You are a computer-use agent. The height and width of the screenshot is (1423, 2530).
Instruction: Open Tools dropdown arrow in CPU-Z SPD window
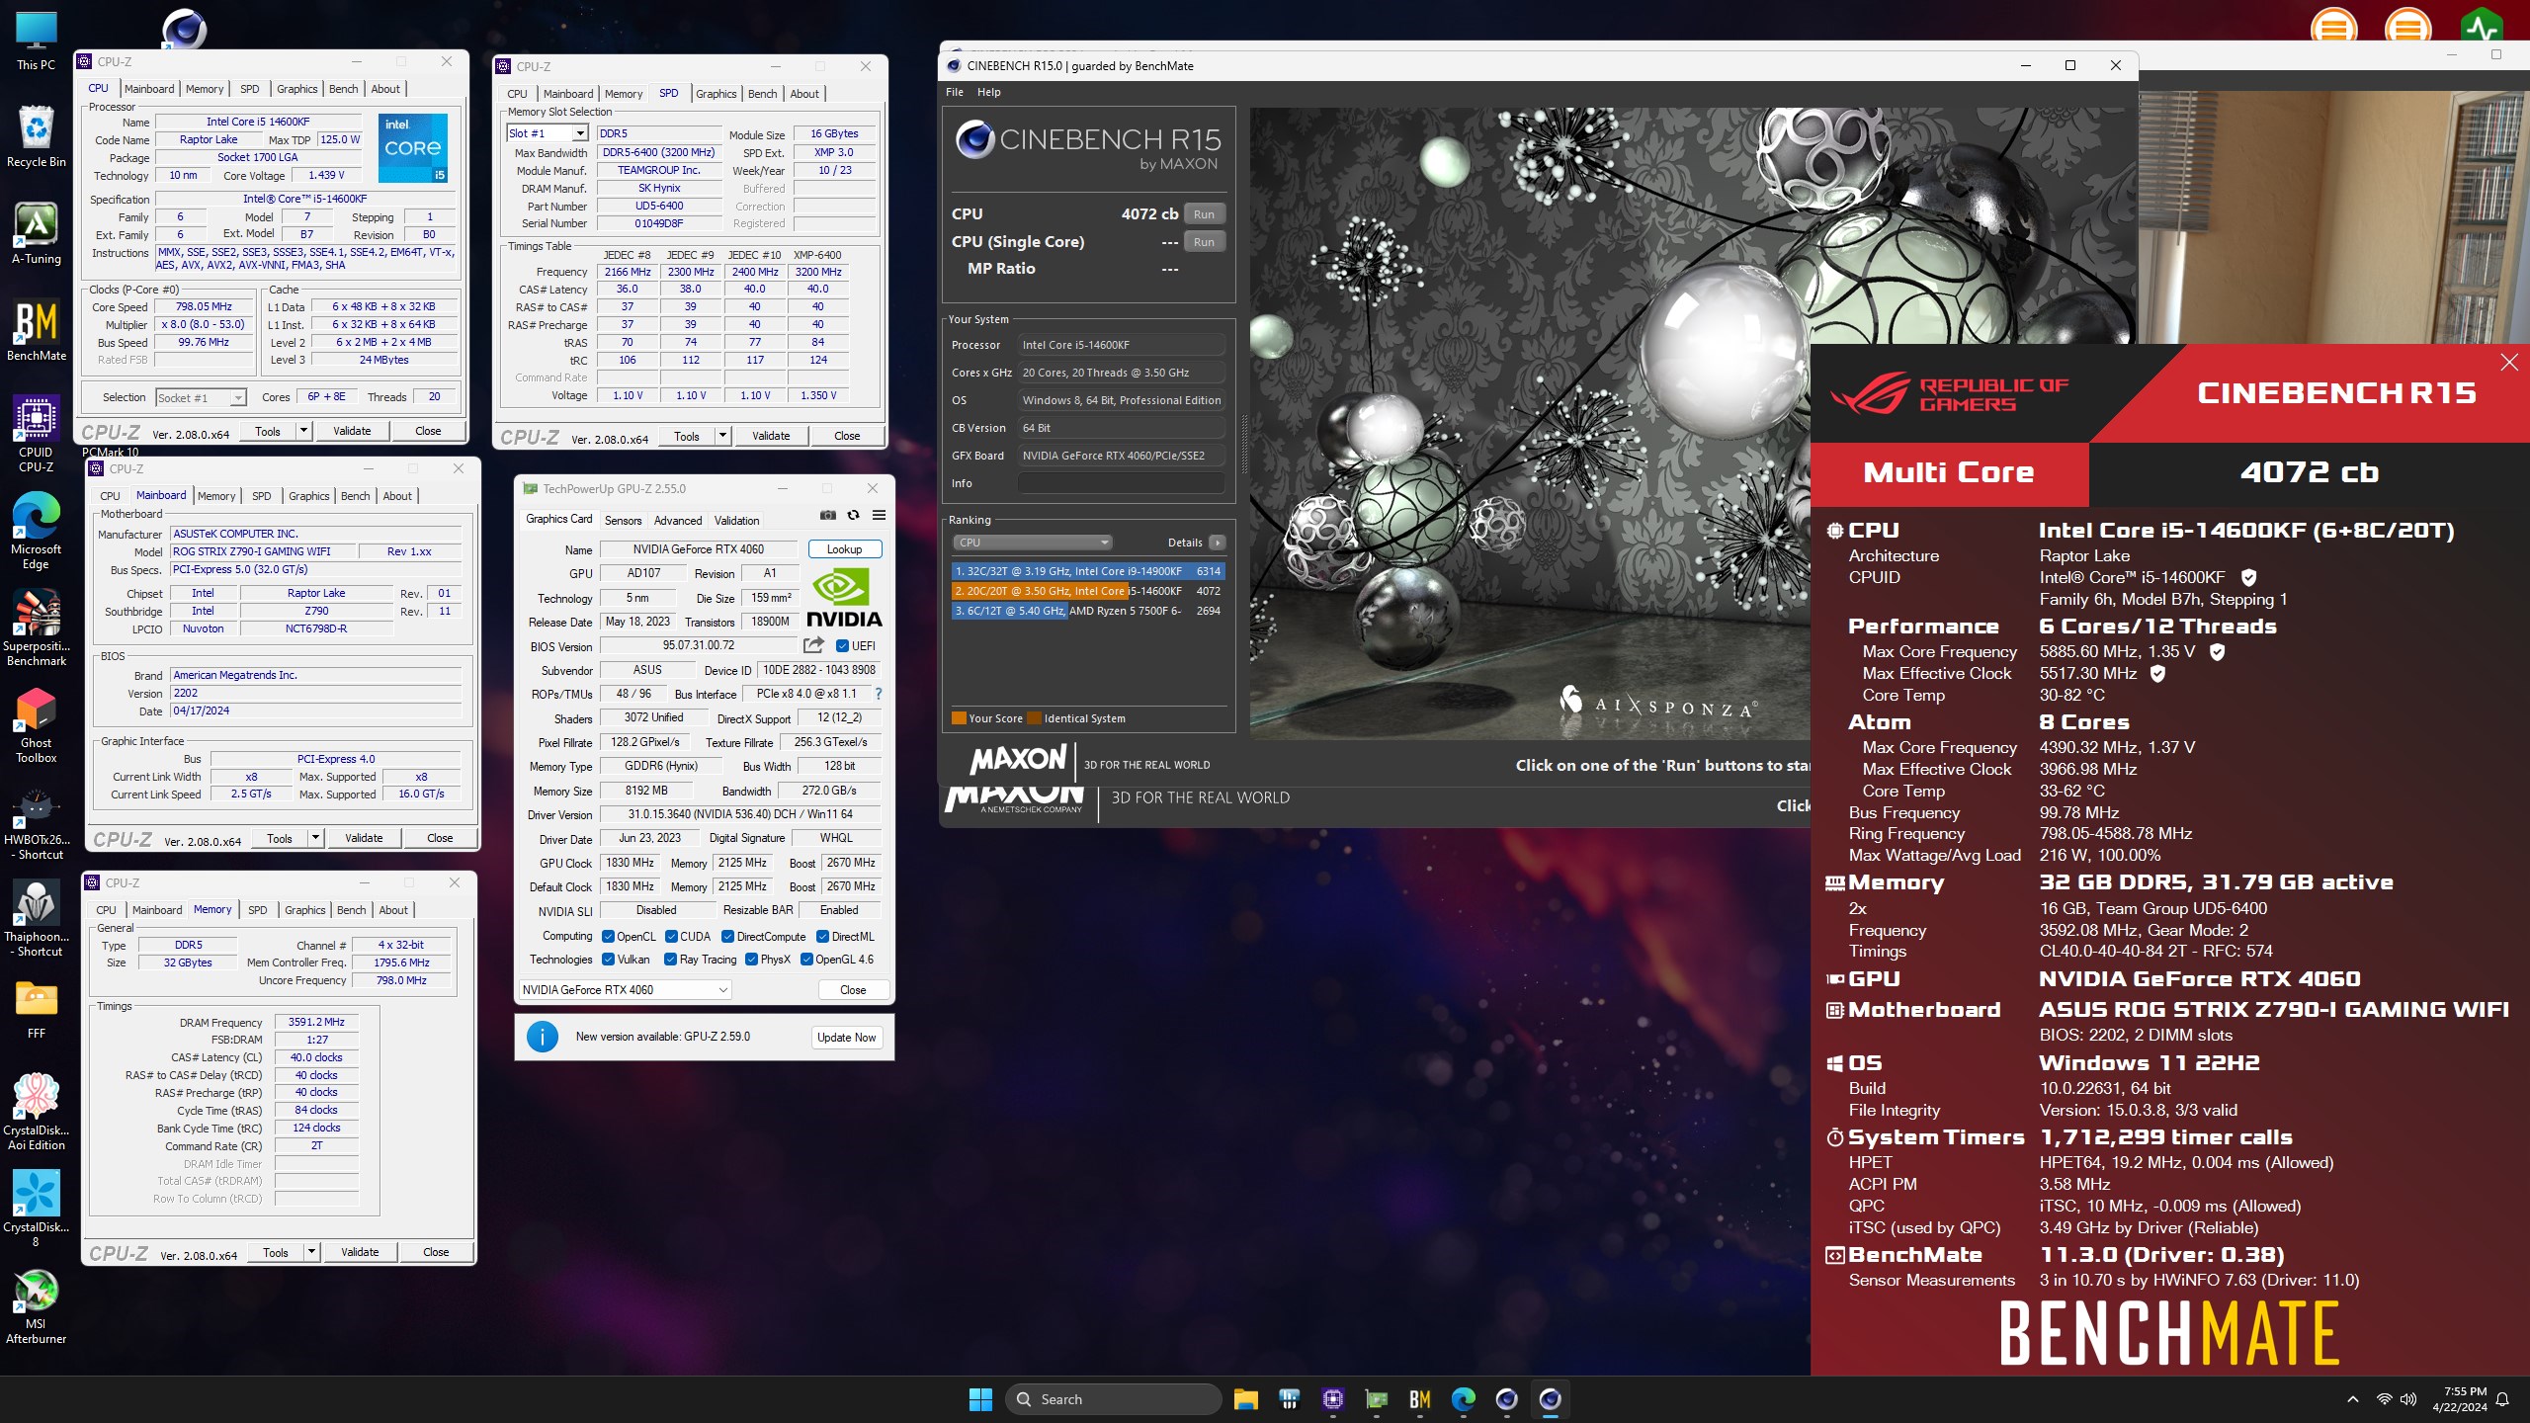tap(723, 436)
